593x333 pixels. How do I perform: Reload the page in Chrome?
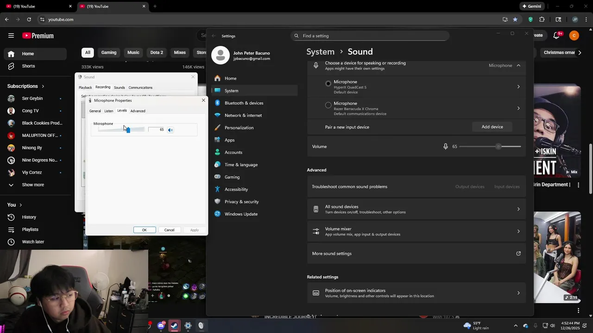29,19
